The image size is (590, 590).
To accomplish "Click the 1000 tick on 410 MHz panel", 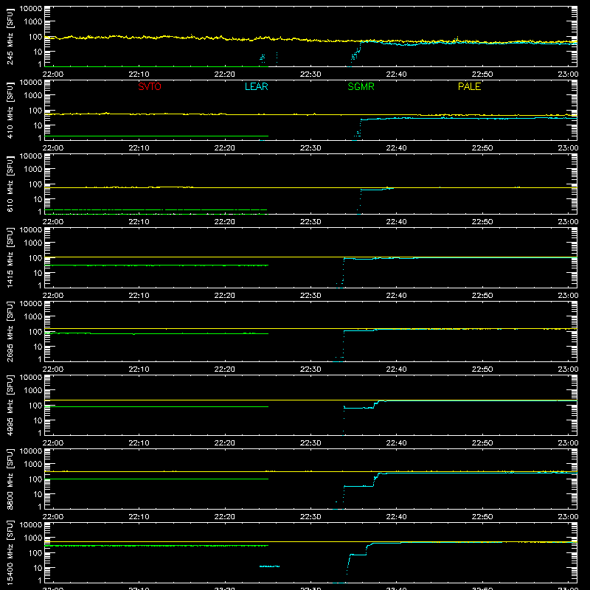I will (x=33, y=96).
